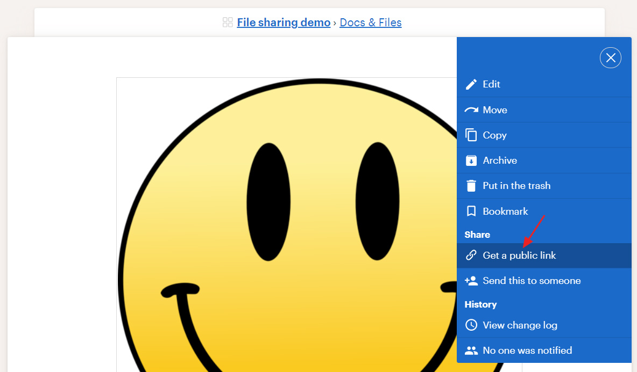Click the archive box icon

point(471,161)
